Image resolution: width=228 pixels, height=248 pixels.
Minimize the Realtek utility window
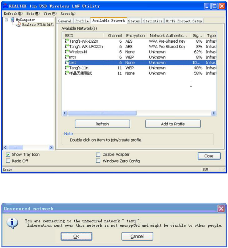coord(207,6)
